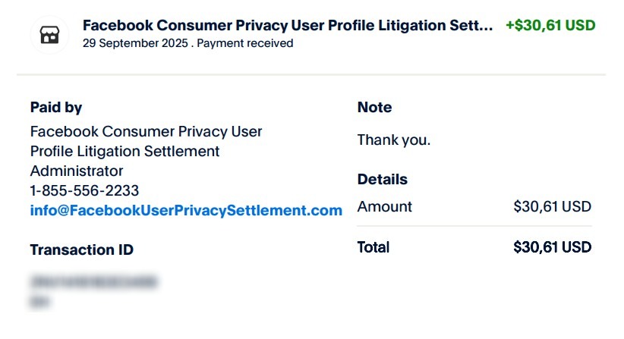Select the Details heading

coord(383,180)
